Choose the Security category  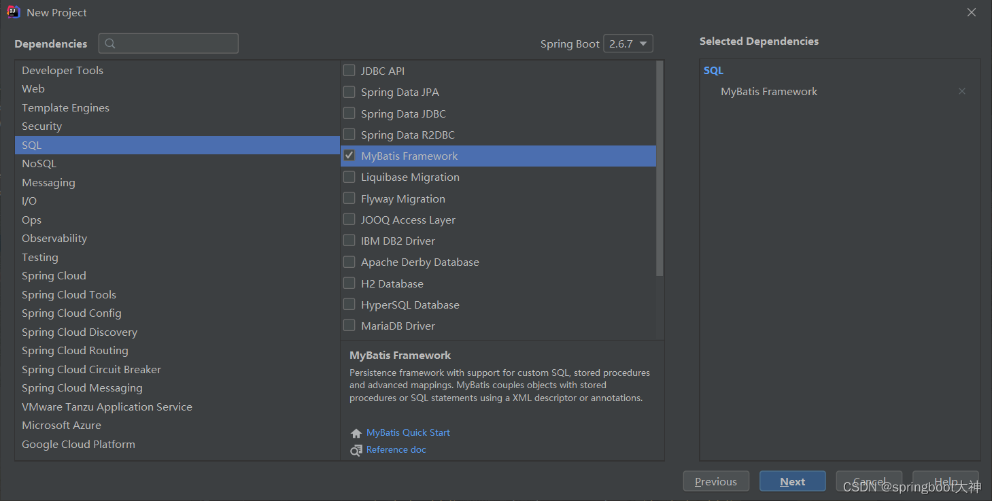[177, 126]
